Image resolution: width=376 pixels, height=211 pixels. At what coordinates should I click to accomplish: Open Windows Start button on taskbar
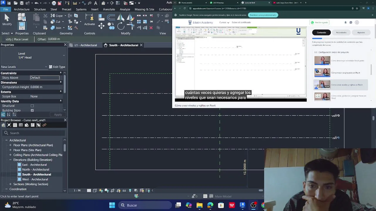tap(112, 205)
